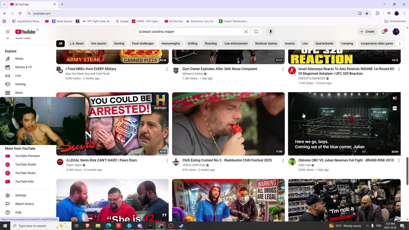Viewport: 409px width, 230px height.
Task: Bookmark this page with the star icon
Action: (367, 13)
